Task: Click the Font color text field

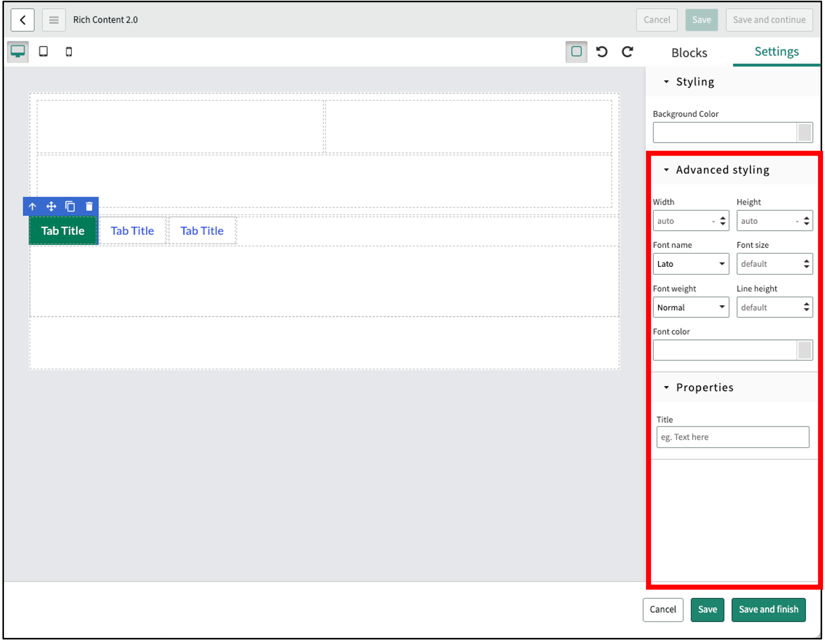Action: [725, 351]
